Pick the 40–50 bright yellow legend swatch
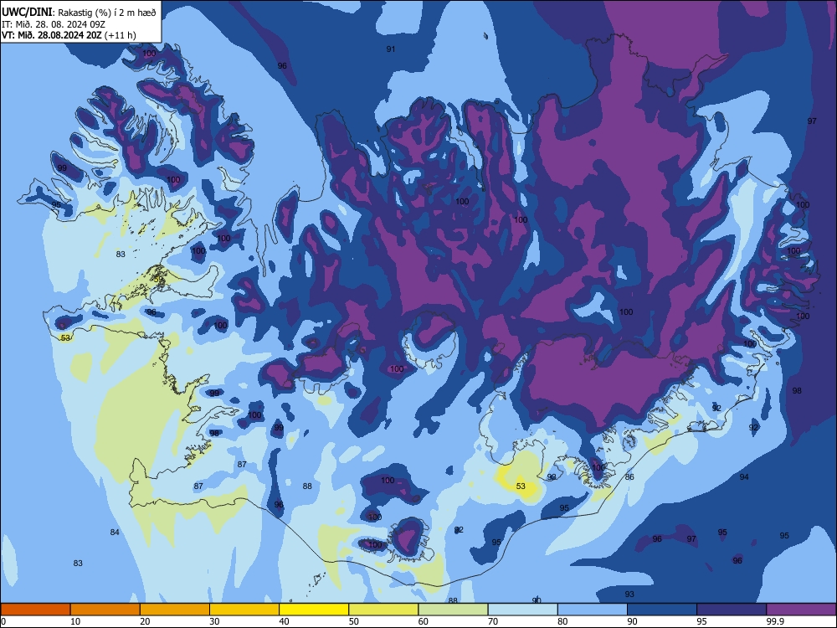The width and height of the screenshot is (837, 628). point(314,610)
